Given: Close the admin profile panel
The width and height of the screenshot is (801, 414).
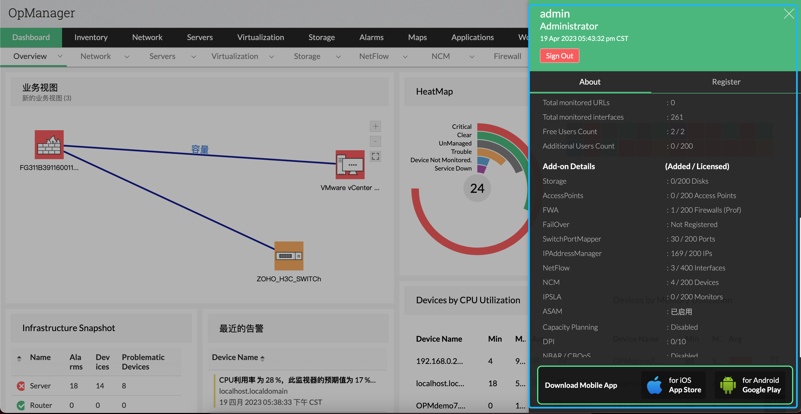Looking at the screenshot, I should tap(788, 14).
